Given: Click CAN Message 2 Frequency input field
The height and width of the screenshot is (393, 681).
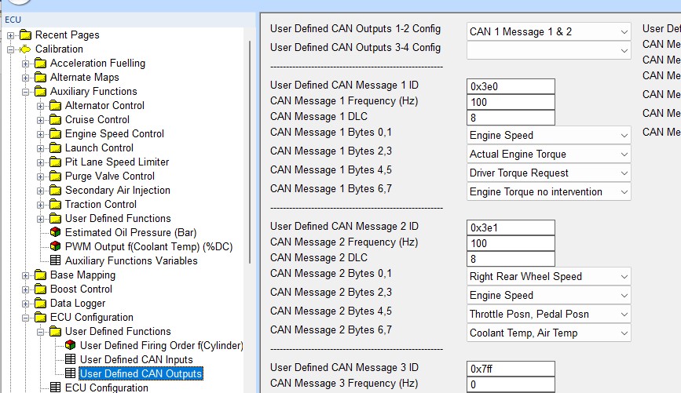Looking at the screenshot, I should 511,244.
